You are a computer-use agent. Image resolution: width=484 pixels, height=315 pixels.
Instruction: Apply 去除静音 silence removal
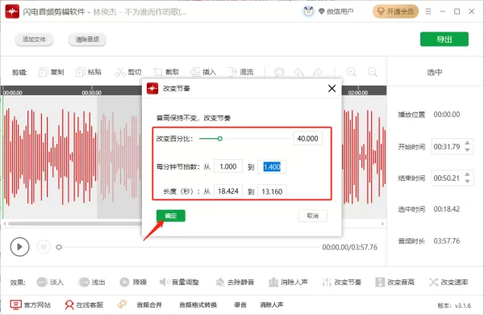coord(235,282)
